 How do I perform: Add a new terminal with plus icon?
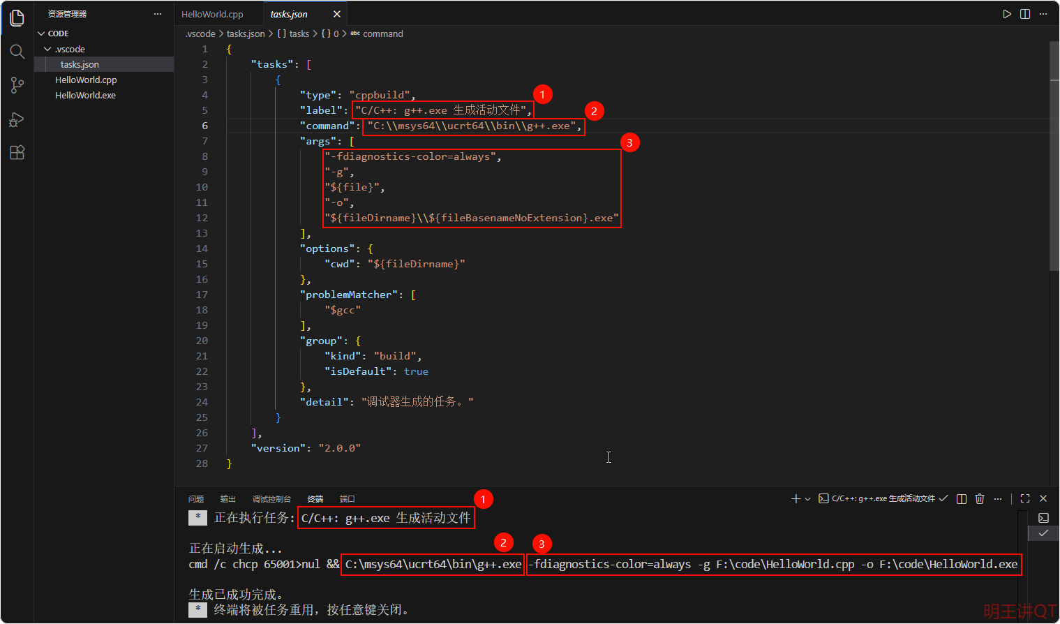tap(796, 498)
